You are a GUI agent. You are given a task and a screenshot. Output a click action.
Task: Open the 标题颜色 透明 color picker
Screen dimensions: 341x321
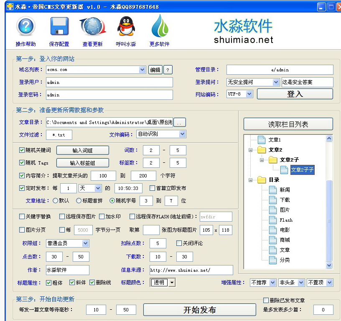pyautogui.click(x=172, y=283)
